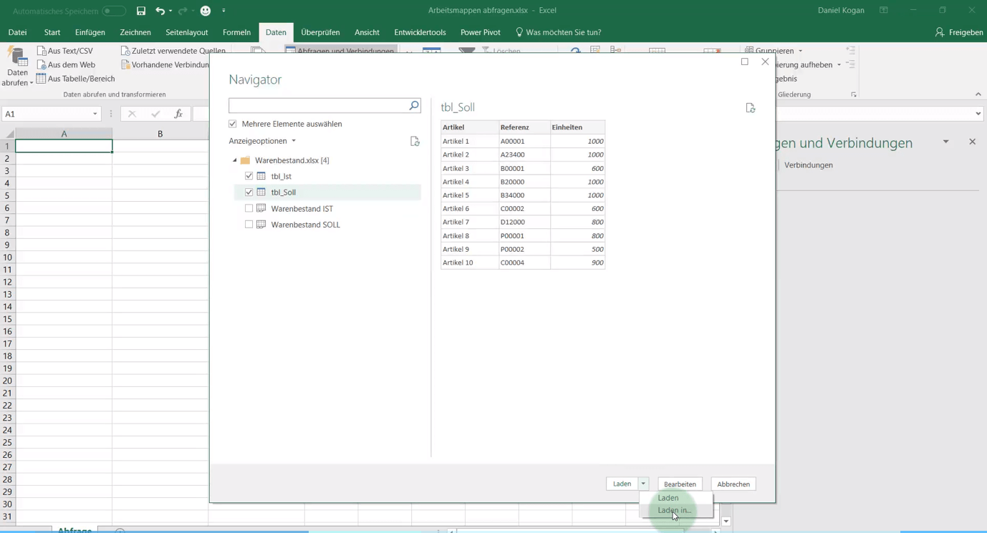Switch to the Formeln ribbon tab

tap(236, 32)
